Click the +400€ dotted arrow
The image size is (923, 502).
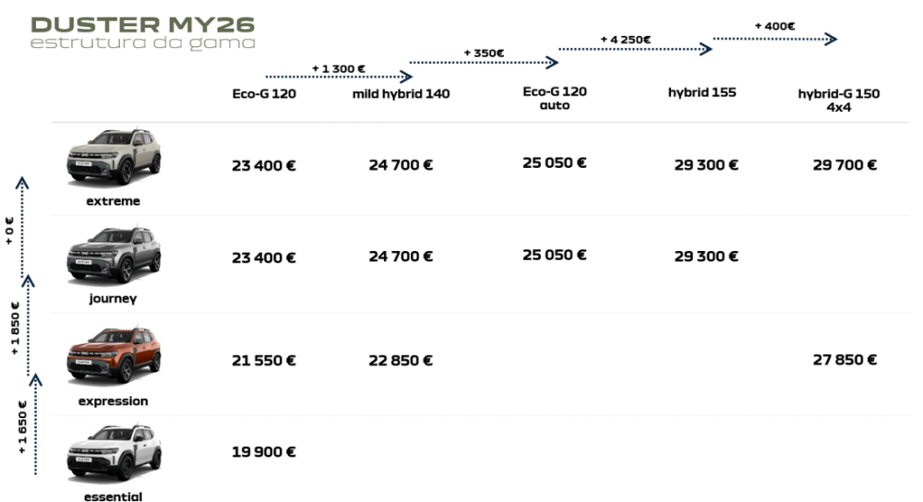point(775,39)
